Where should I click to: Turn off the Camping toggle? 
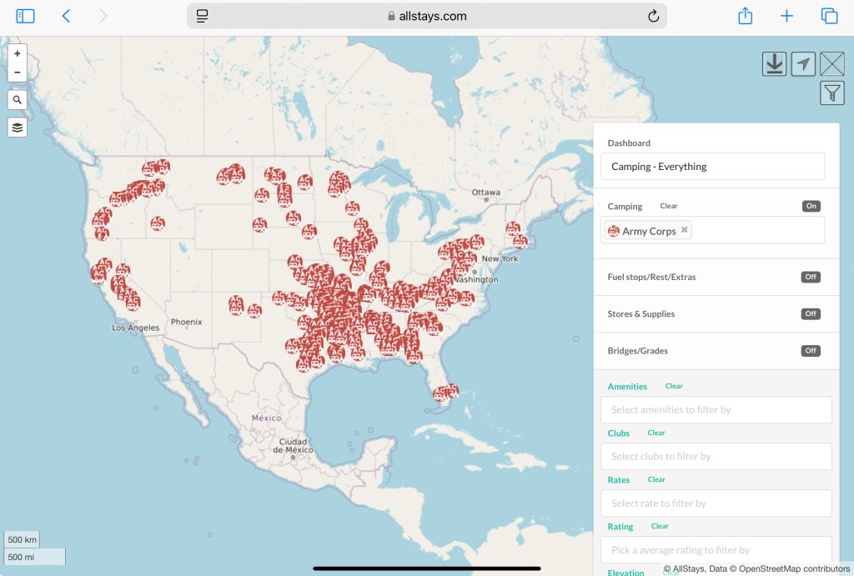(x=810, y=205)
